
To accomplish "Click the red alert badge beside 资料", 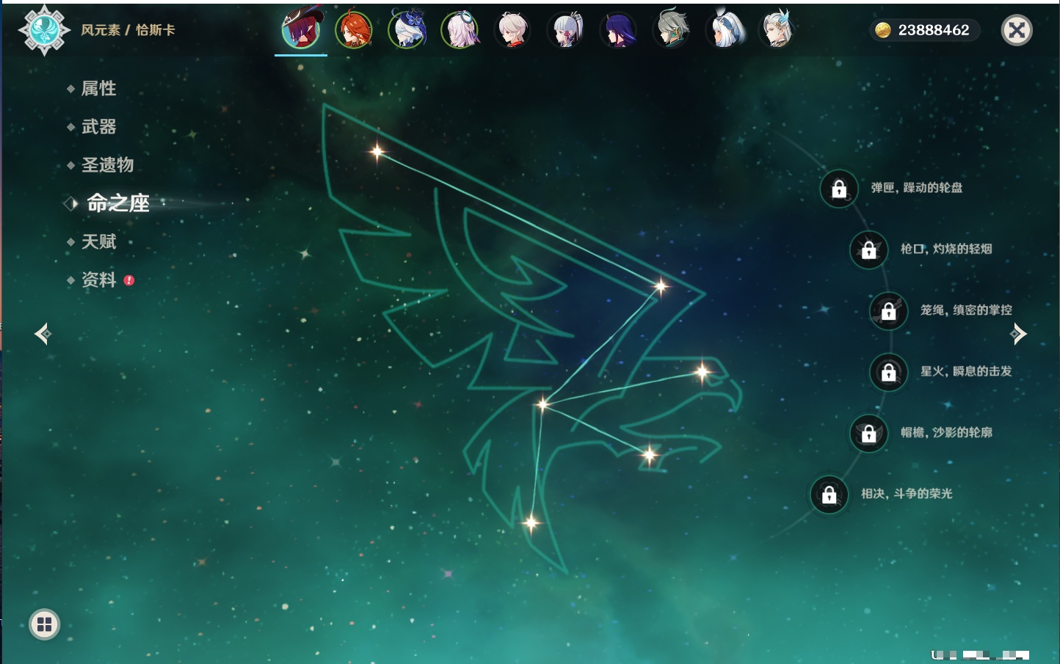I will coord(129,280).
